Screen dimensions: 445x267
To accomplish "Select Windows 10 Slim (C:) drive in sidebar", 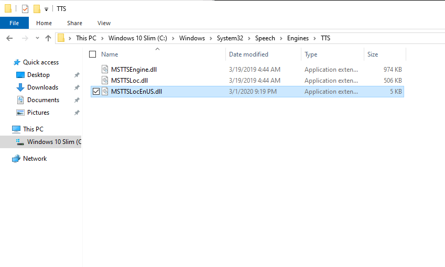I will pos(53,142).
